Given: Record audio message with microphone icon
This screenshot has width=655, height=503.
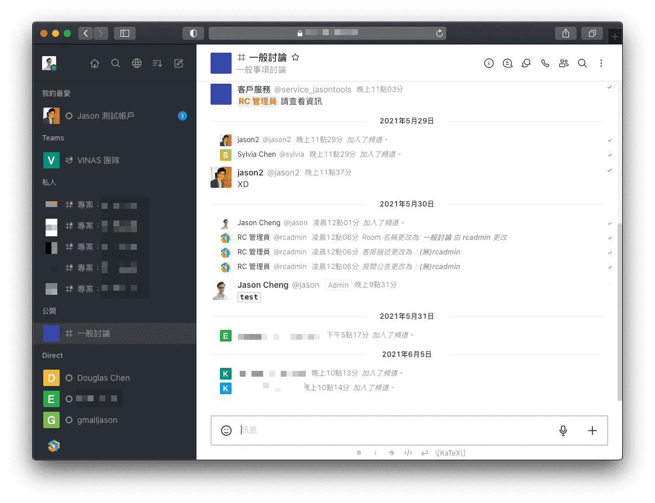Looking at the screenshot, I should pyautogui.click(x=563, y=430).
